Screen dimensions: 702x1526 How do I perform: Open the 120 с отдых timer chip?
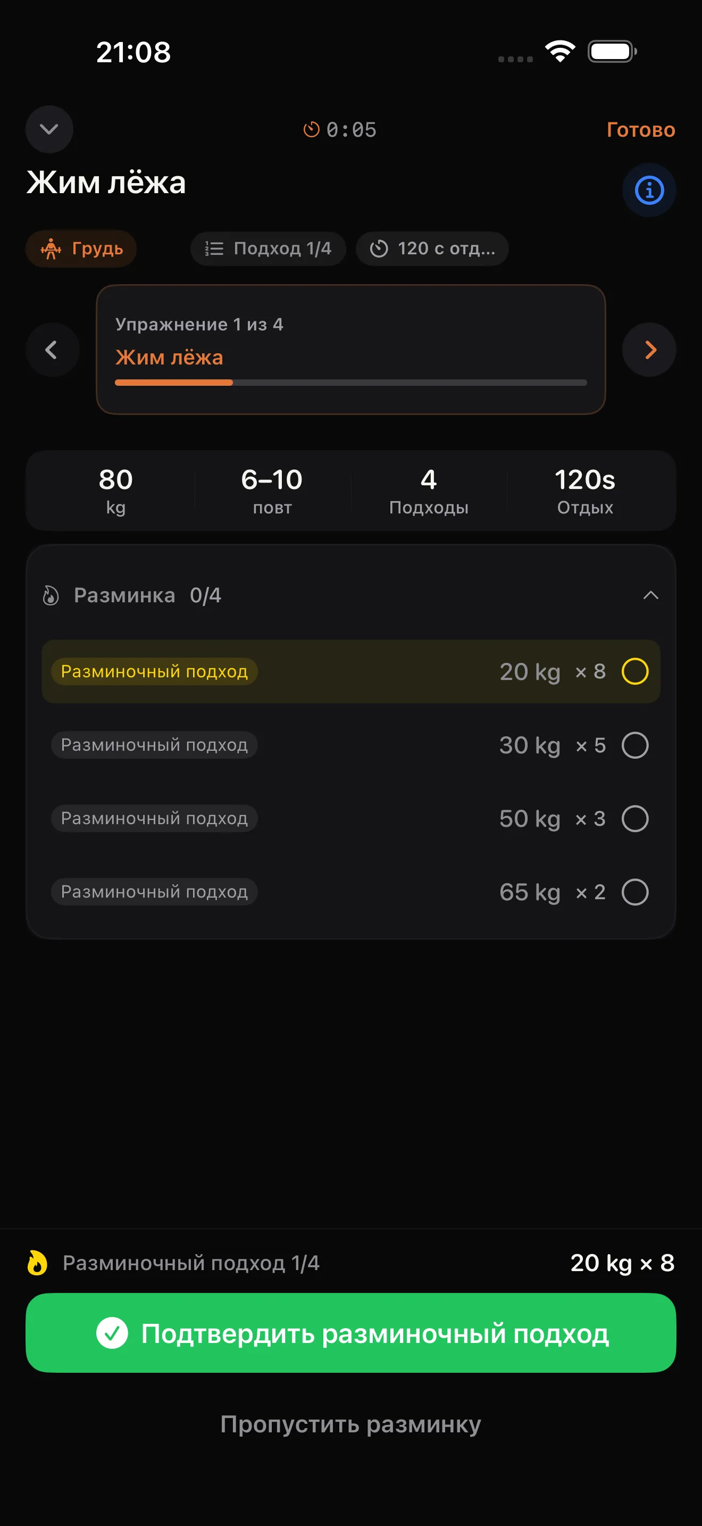432,248
